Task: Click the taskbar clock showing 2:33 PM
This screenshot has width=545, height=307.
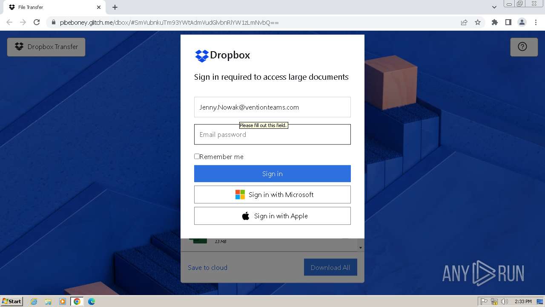Action: click(x=523, y=301)
